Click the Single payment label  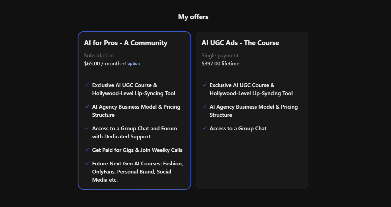tap(220, 55)
